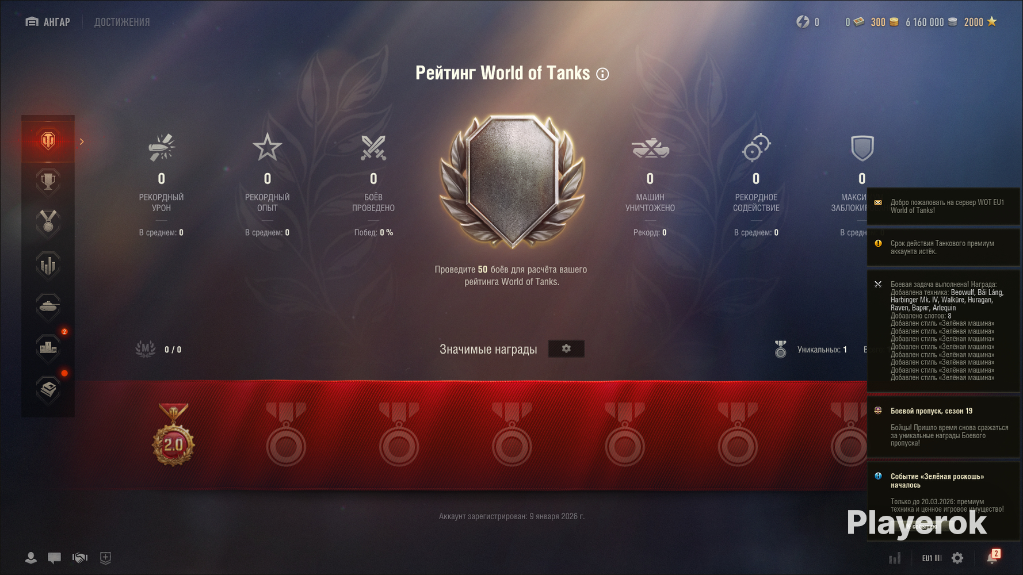Open the stacked-layers collection sidebar icon
This screenshot has height=575, width=1023.
(48, 389)
